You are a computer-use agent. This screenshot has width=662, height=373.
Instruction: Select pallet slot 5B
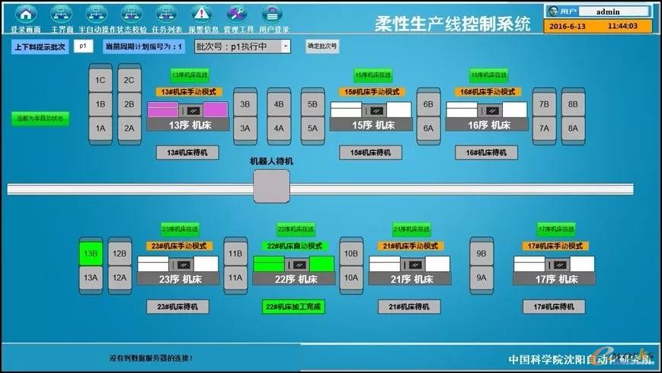pos(312,104)
